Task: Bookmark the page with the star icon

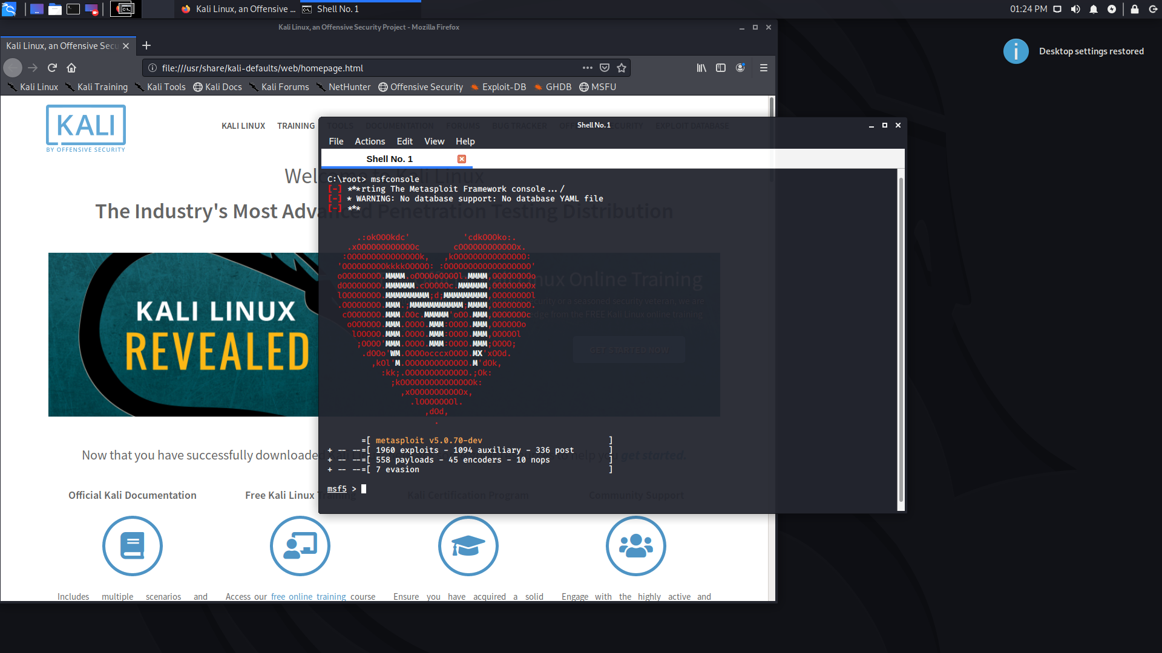Action: 622,68
